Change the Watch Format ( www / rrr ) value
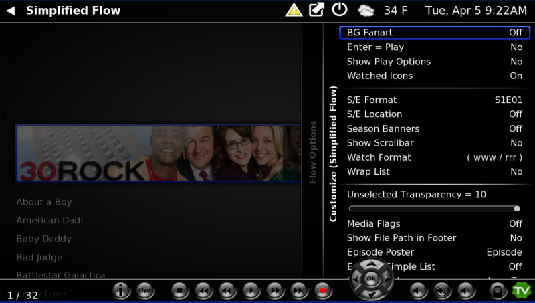Image resolution: width=535 pixels, height=303 pixels. click(x=494, y=157)
